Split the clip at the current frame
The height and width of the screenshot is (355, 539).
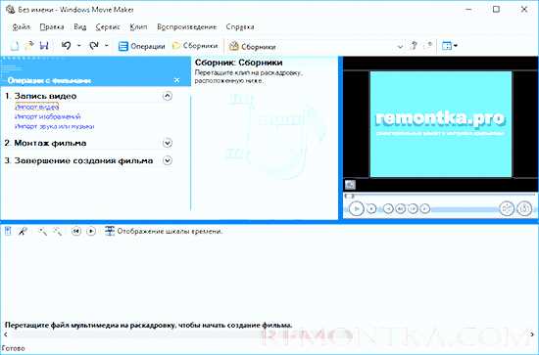coord(507,208)
